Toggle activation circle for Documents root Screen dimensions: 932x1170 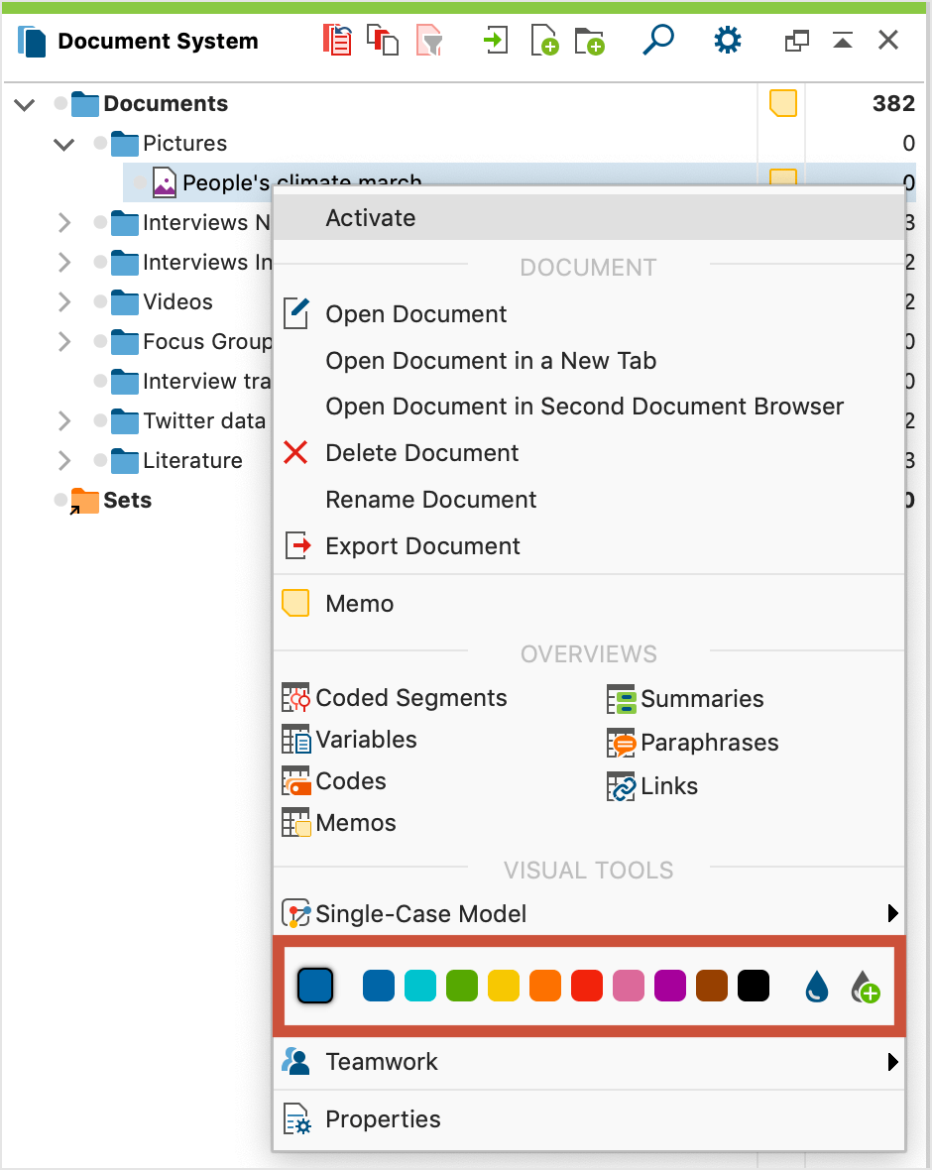60,103
